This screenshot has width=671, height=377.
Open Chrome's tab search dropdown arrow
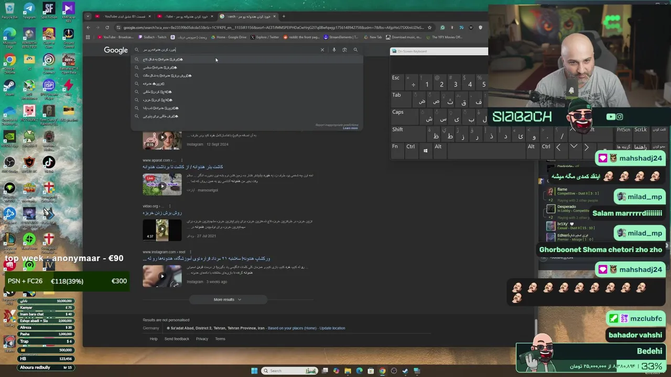(x=88, y=16)
